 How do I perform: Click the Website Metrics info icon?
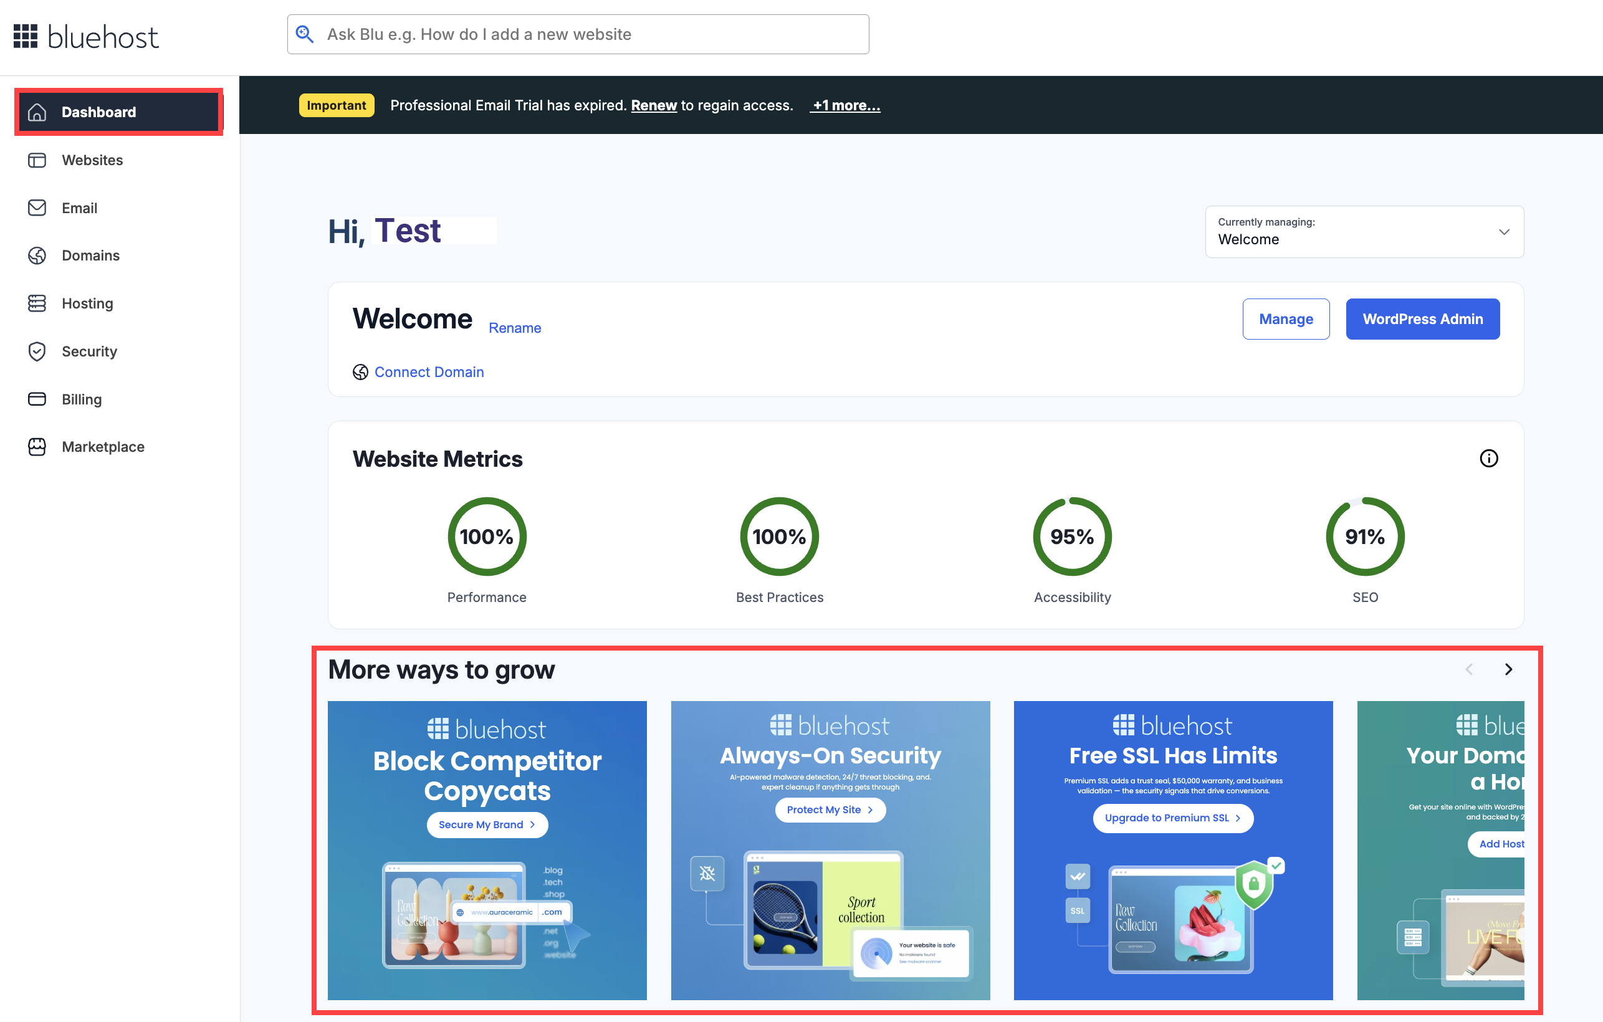pyautogui.click(x=1489, y=458)
